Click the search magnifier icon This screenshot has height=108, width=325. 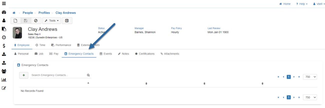point(88,75)
